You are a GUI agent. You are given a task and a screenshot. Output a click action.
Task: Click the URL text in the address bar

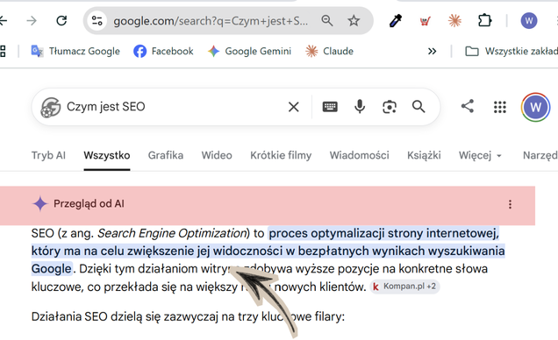pos(211,21)
